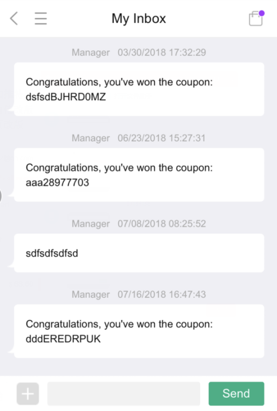Click the plus attachment icon

point(28,394)
